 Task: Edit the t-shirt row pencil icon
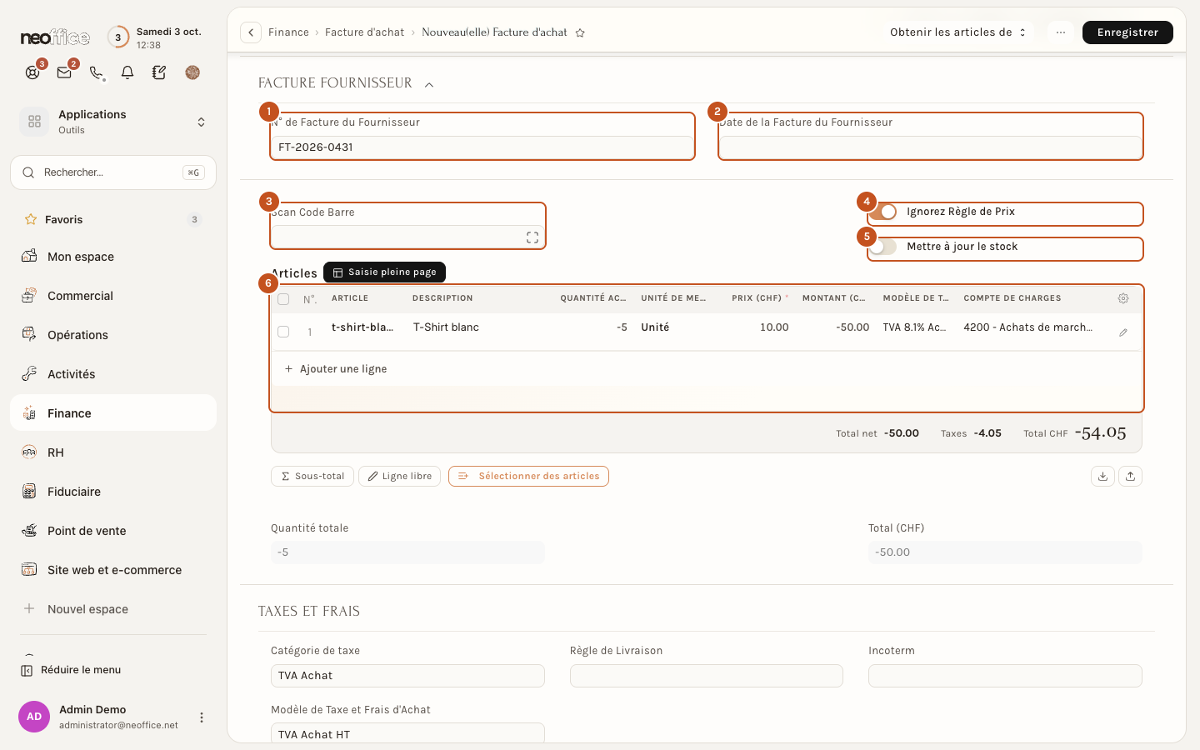coord(1123,332)
